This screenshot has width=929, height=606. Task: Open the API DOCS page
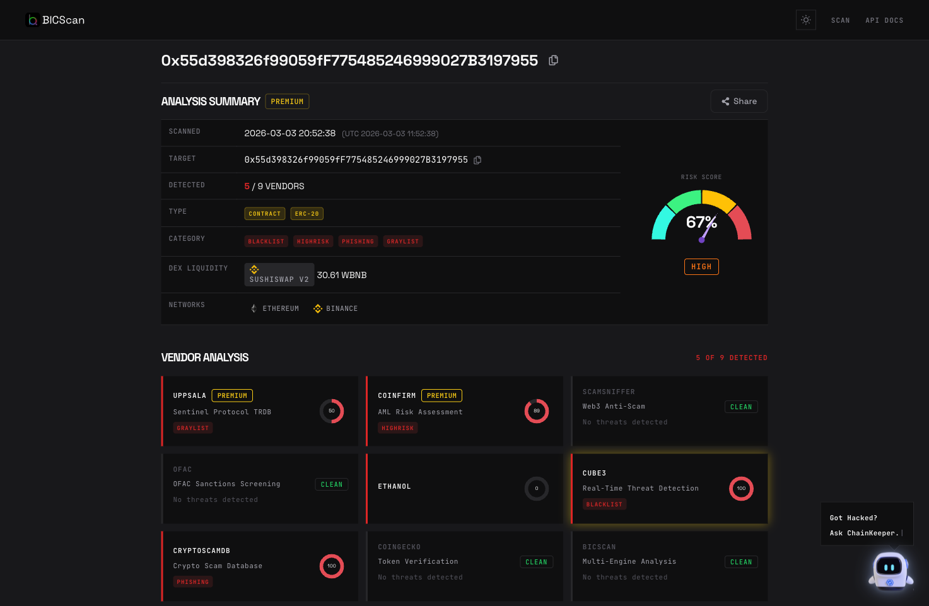[x=884, y=20]
